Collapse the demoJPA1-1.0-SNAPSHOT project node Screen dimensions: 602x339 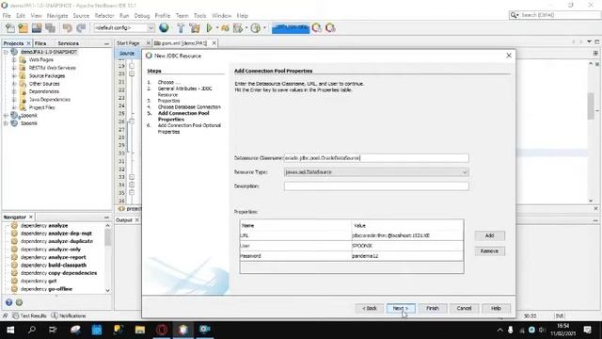[x=6, y=52]
